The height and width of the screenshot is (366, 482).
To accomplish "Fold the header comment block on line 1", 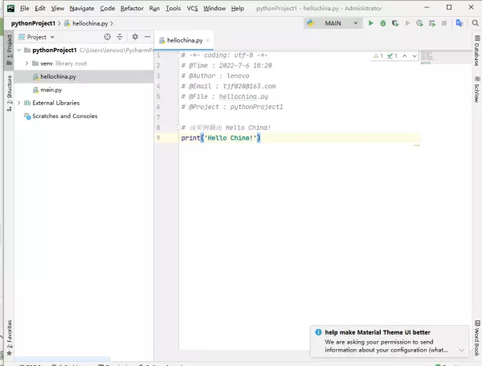I will click(x=178, y=55).
